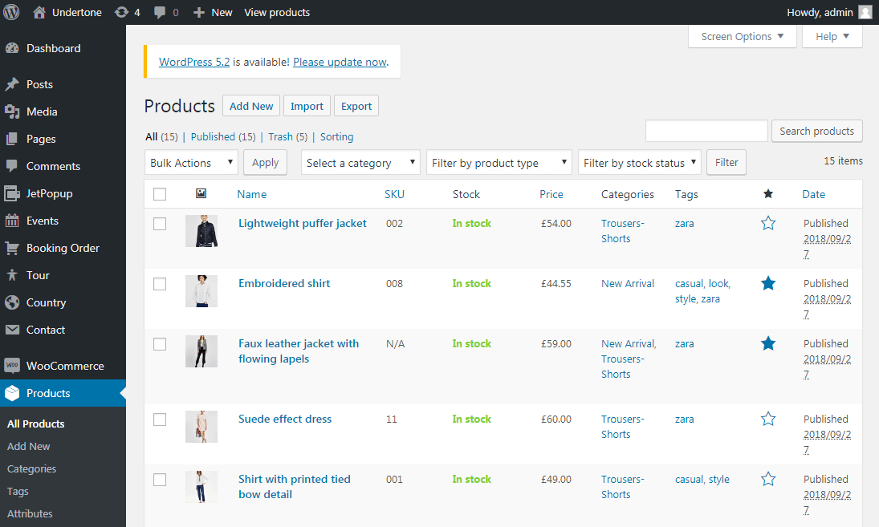Click the JetPopup icon in sidebar

[12, 194]
